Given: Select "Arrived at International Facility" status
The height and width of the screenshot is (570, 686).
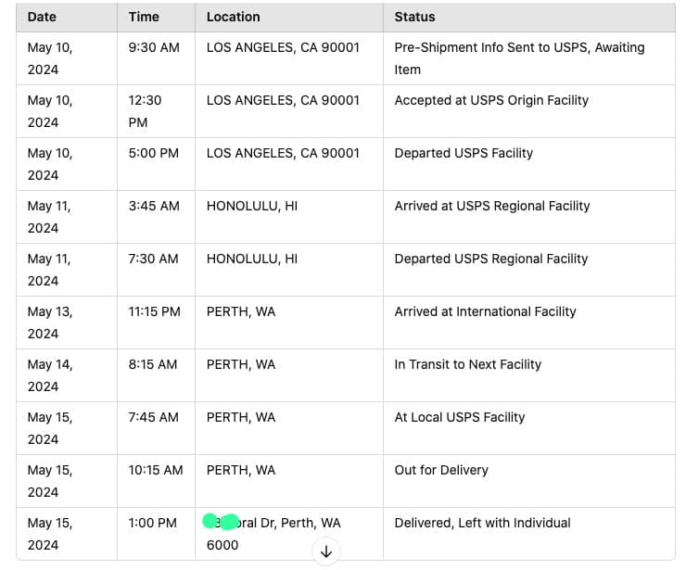Looking at the screenshot, I should 485,311.
